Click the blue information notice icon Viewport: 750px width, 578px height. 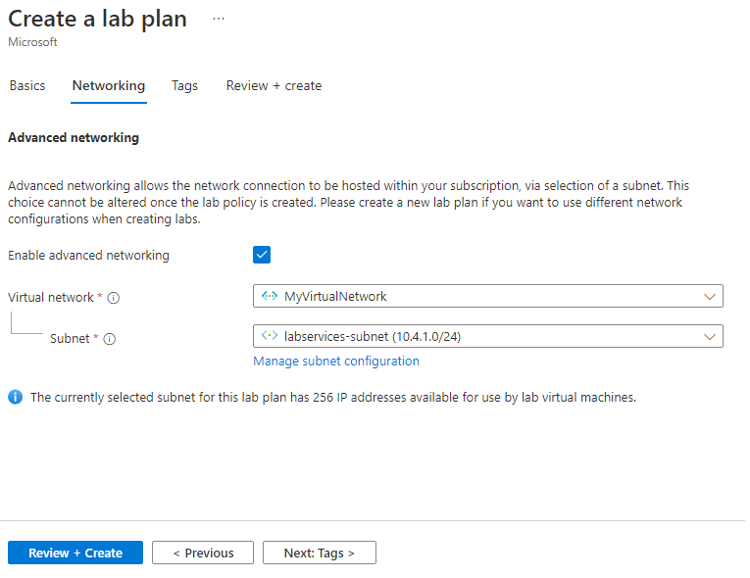coord(15,397)
